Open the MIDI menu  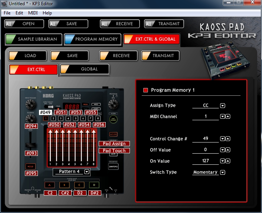33,13
